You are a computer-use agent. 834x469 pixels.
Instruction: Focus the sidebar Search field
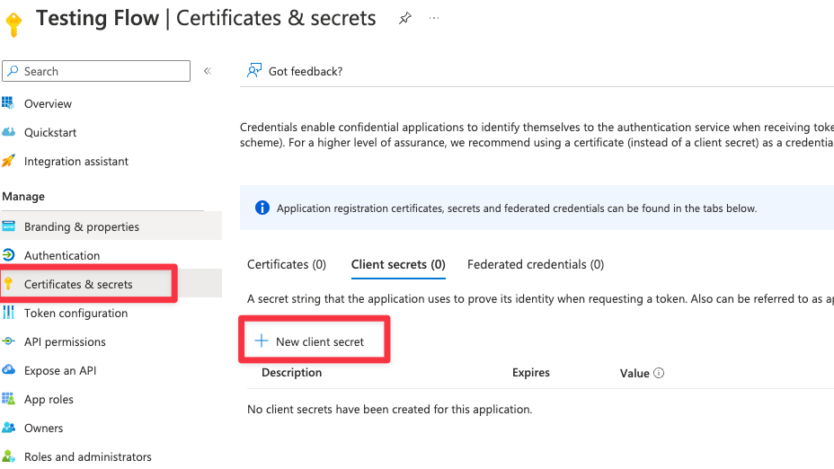point(99,71)
